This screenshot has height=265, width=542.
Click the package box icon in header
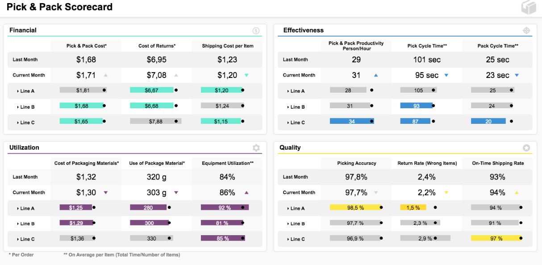(528, 8)
